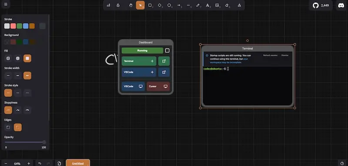348x166 pixels.
Task: Add a Terminal from the Dashboard
Action: [x=139, y=61]
